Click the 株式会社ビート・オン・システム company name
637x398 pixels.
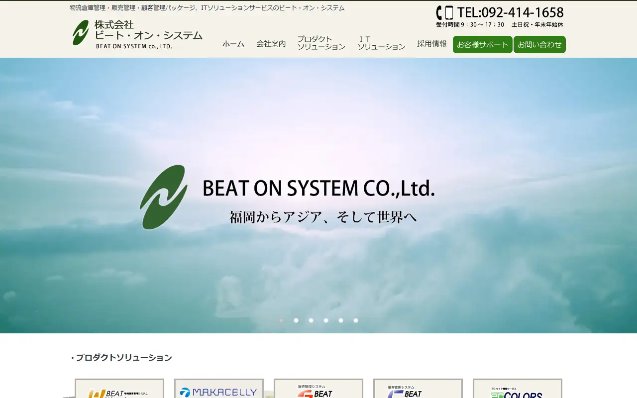148,30
